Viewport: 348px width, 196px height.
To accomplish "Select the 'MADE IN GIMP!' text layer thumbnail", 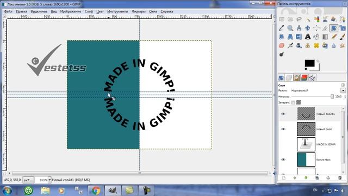I will point(306,144).
